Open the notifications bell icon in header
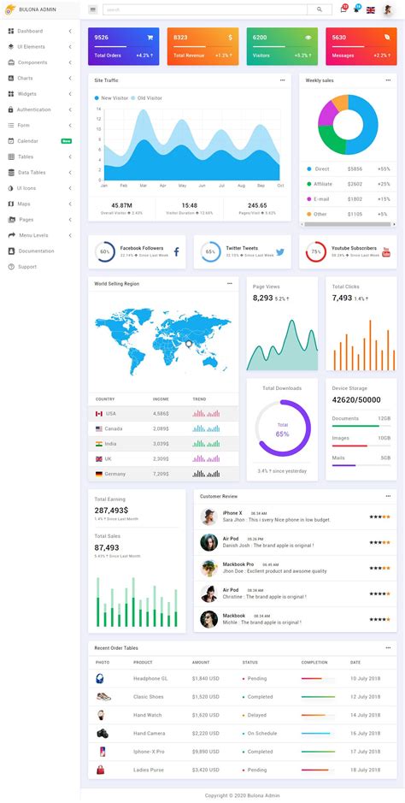The height and width of the screenshot is (803, 405). [x=356, y=9]
